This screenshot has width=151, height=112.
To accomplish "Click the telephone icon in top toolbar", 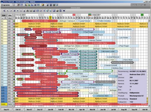I will [x=35, y=5].
